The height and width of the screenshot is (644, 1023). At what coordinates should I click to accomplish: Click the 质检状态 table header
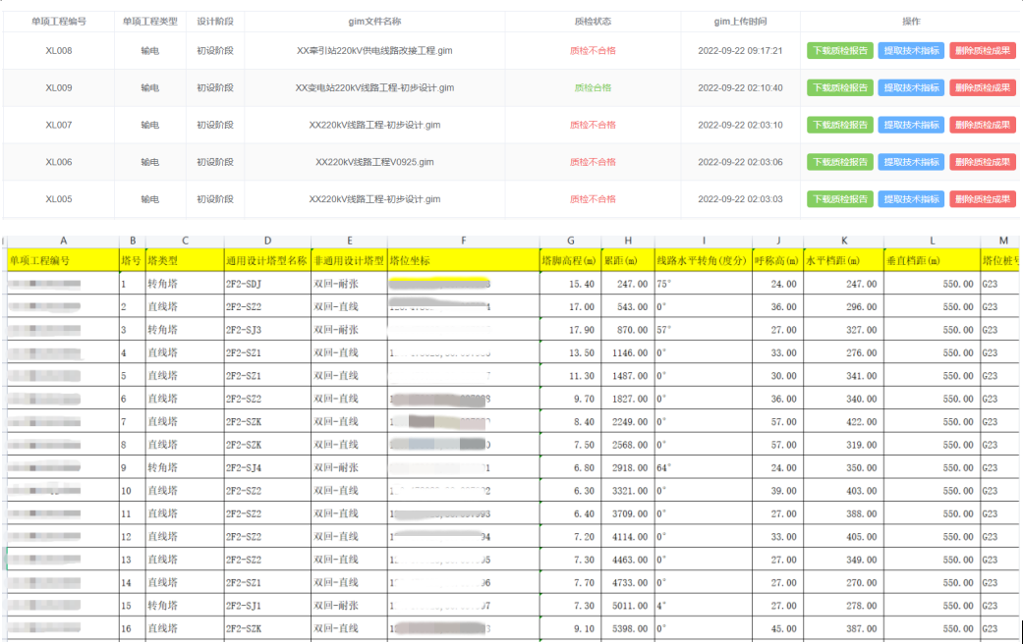pyautogui.click(x=593, y=22)
